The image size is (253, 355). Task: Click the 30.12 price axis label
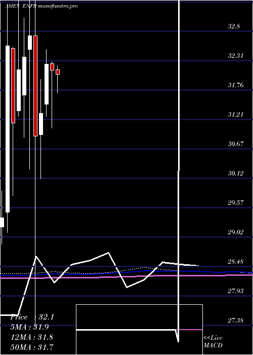(x=236, y=173)
